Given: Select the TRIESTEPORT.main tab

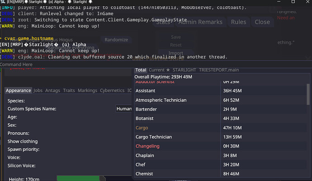Looking at the screenshot, I should (x=219, y=70).
